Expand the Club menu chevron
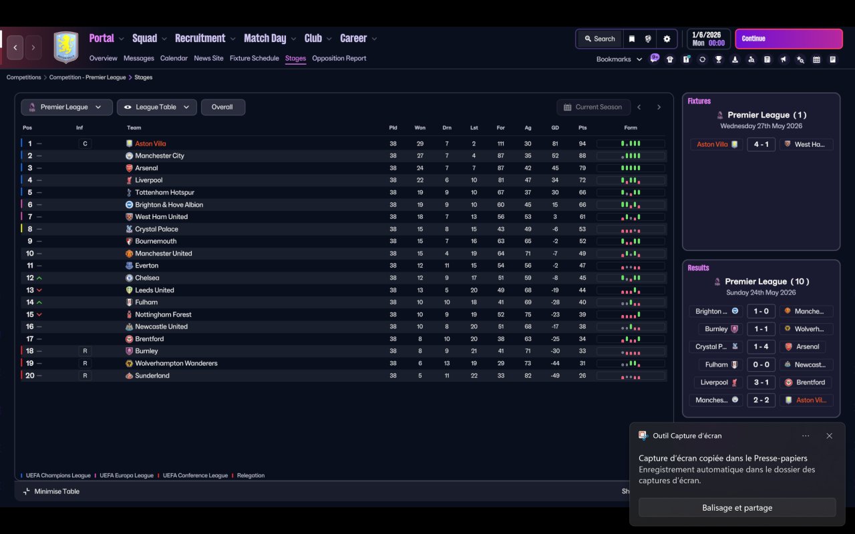Image resolution: width=855 pixels, height=534 pixels. (329, 39)
